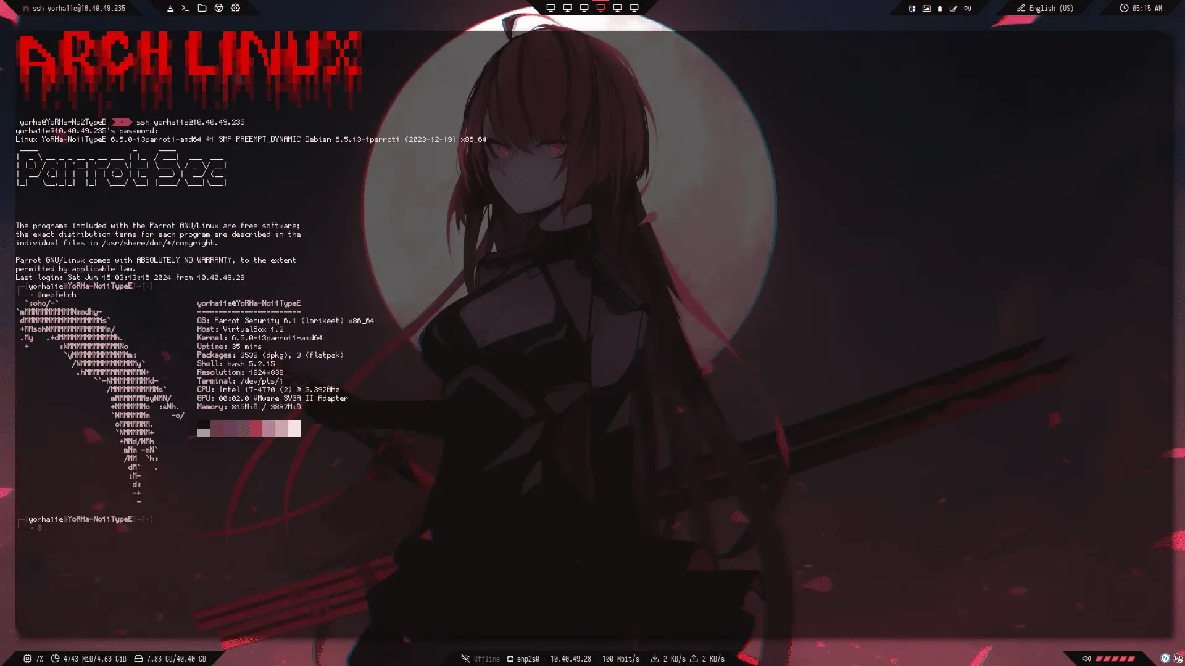1185x666 pixels.
Task: Click the download launcher icon in top bar
Action: point(170,8)
